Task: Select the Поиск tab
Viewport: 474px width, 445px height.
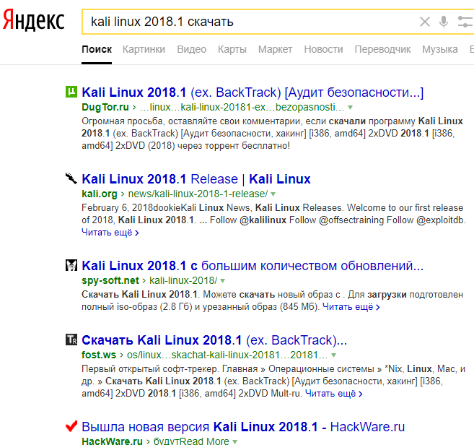Action: pos(97,49)
